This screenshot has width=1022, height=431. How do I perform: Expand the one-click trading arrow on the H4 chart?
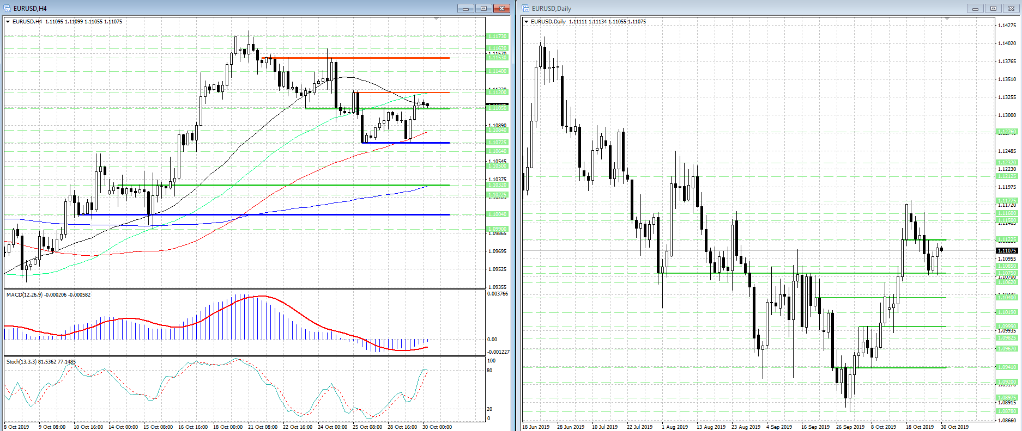point(8,22)
